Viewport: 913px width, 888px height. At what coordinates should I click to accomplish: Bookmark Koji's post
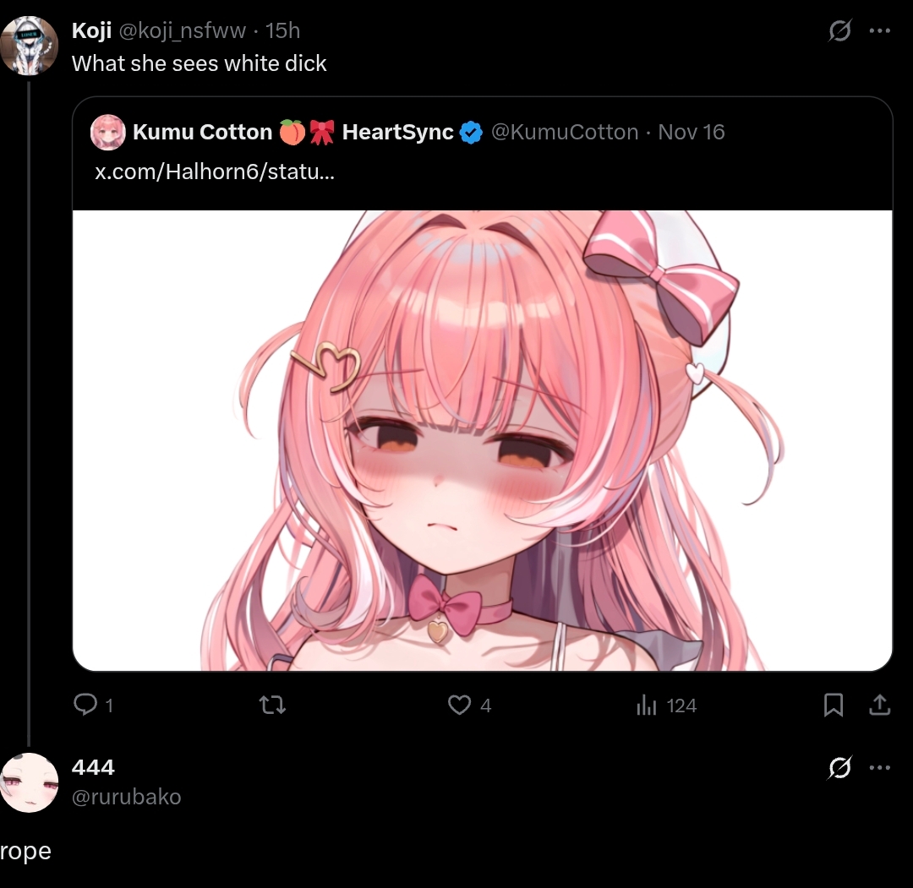(x=834, y=705)
